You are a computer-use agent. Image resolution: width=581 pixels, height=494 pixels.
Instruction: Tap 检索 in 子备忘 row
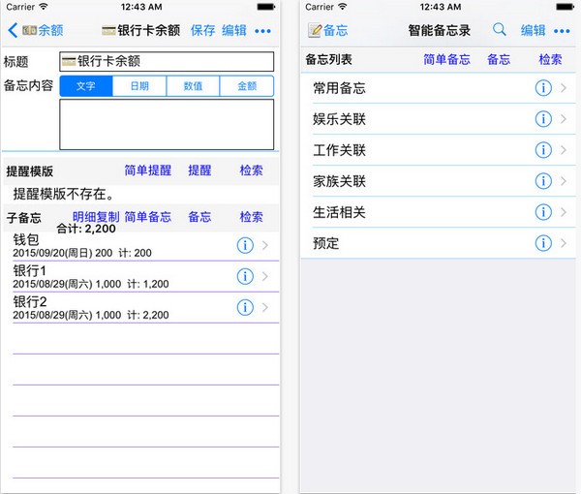pyautogui.click(x=251, y=217)
